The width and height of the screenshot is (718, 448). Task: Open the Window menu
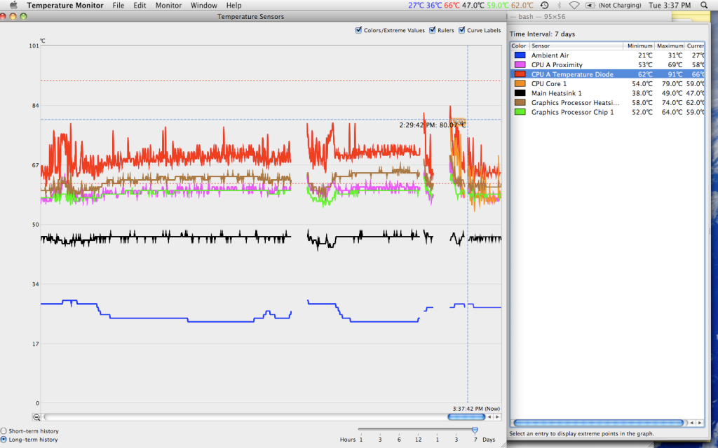pos(203,5)
